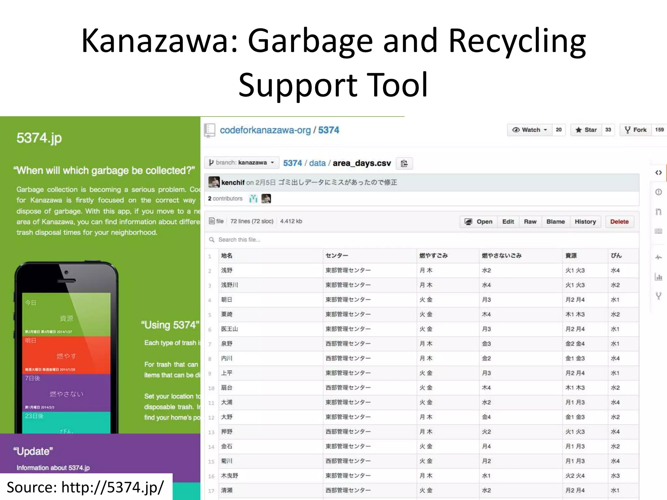Open the forks count 159
Screen dimensions: 667x500
tap(659, 130)
